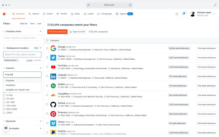Click the reload icon in address bar
The height and width of the screenshot is (137, 219).
[130, 5]
